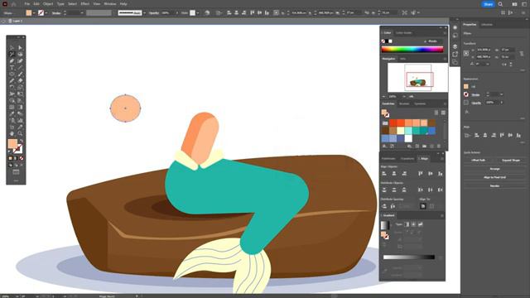Align panel: Vertical Distribute Top icon
The width and height of the screenshot is (530, 298).
[x=384, y=190]
